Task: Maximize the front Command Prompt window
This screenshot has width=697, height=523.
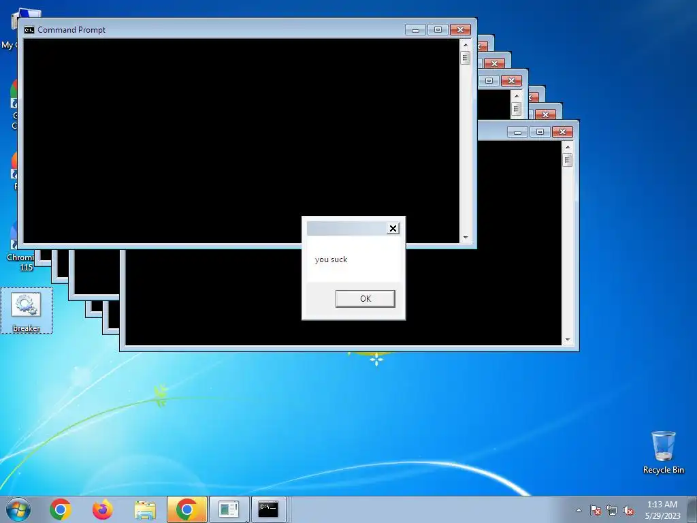Action: [x=438, y=30]
